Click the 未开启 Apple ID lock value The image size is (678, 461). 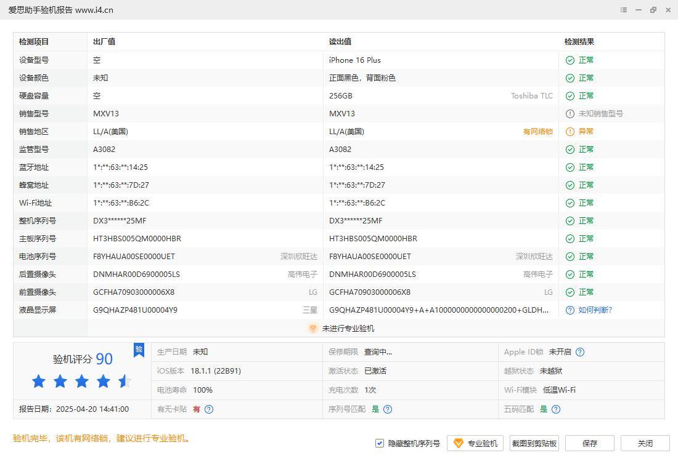pos(560,352)
